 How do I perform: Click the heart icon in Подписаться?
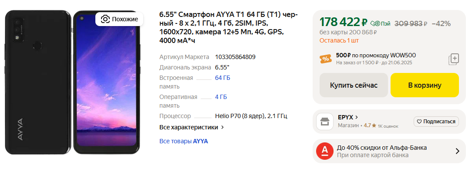pyautogui.click(x=419, y=122)
